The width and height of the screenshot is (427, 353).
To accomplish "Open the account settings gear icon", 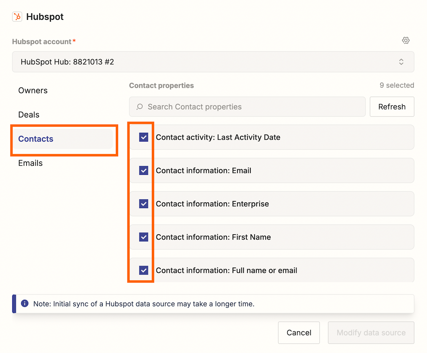I will (405, 40).
